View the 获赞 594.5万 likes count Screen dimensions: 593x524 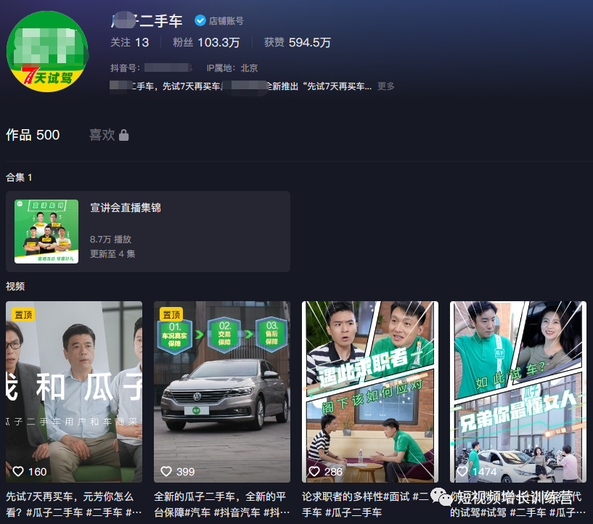pos(297,43)
